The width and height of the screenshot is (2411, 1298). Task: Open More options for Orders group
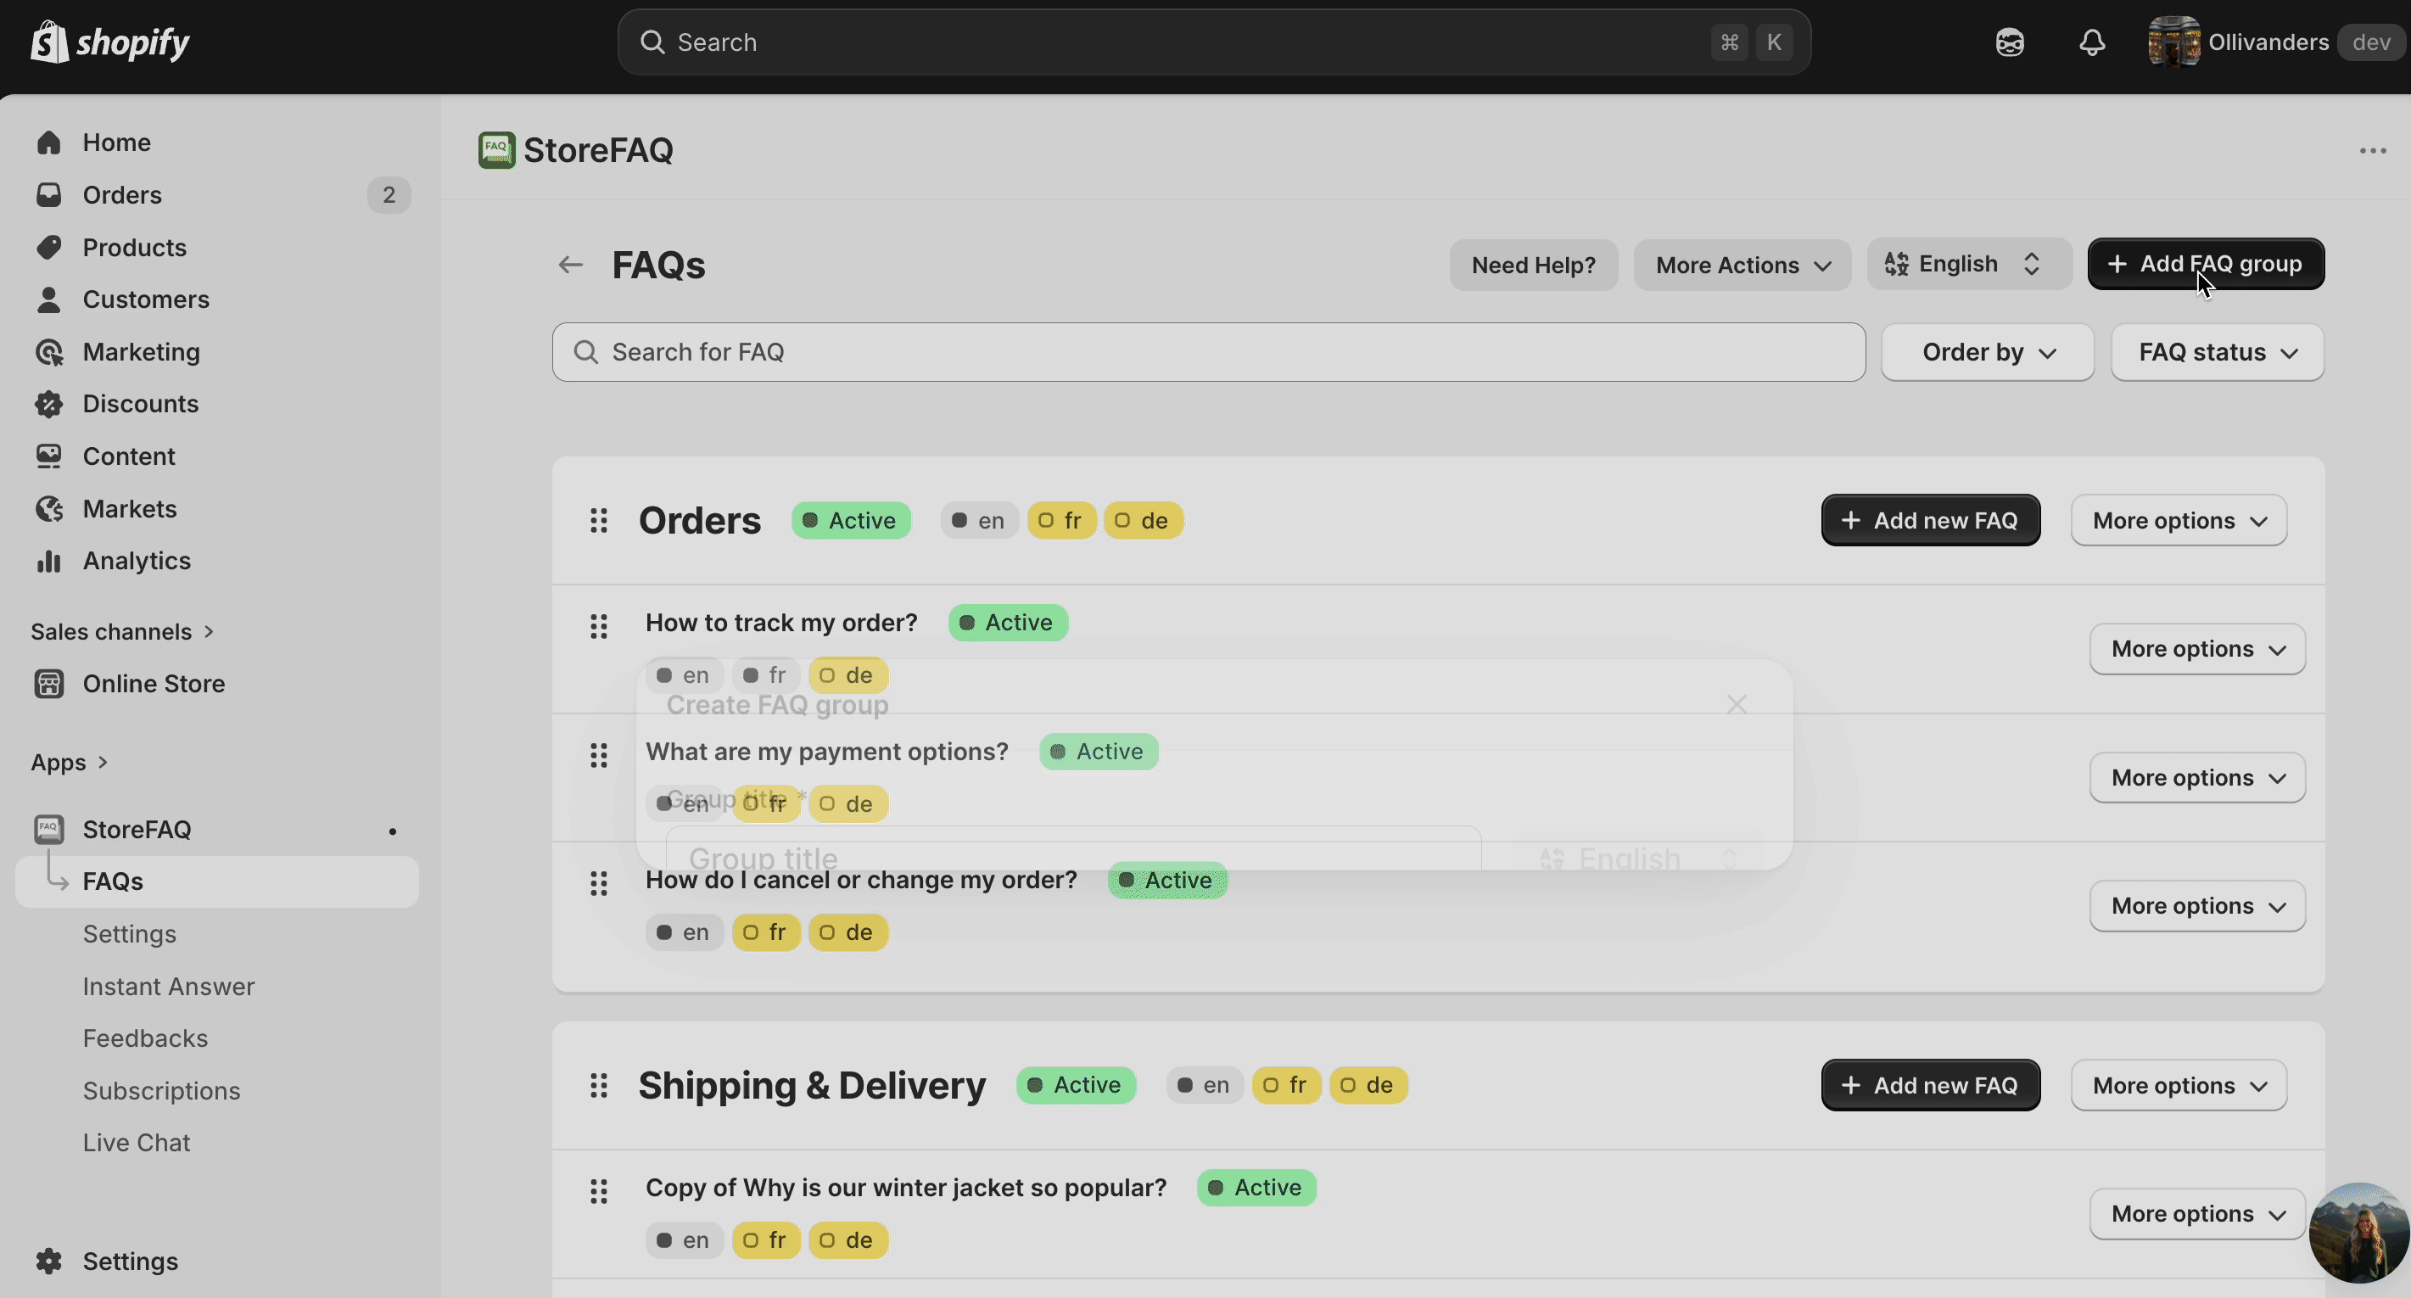click(x=2179, y=520)
